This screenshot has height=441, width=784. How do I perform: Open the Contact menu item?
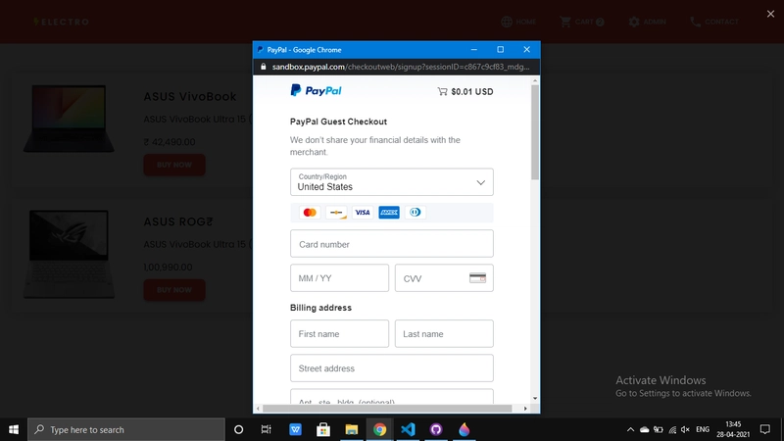(714, 22)
